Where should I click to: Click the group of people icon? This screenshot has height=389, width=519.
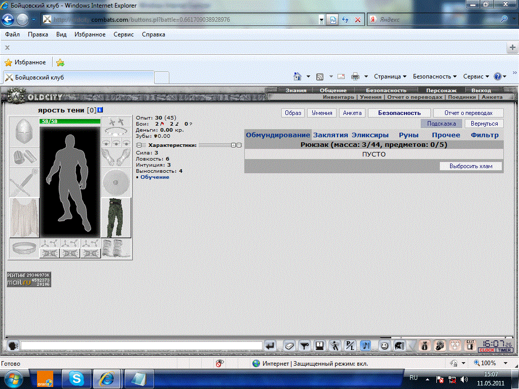click(x=455, y=346)
